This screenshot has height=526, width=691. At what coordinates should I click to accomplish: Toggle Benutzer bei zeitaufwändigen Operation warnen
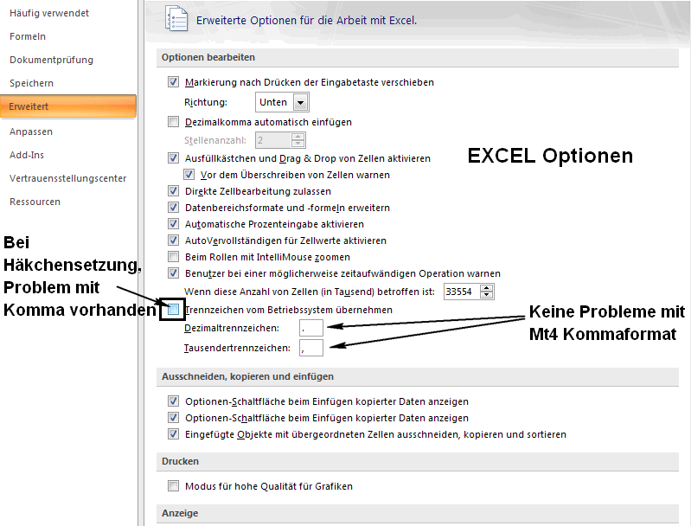coord(173,273)
